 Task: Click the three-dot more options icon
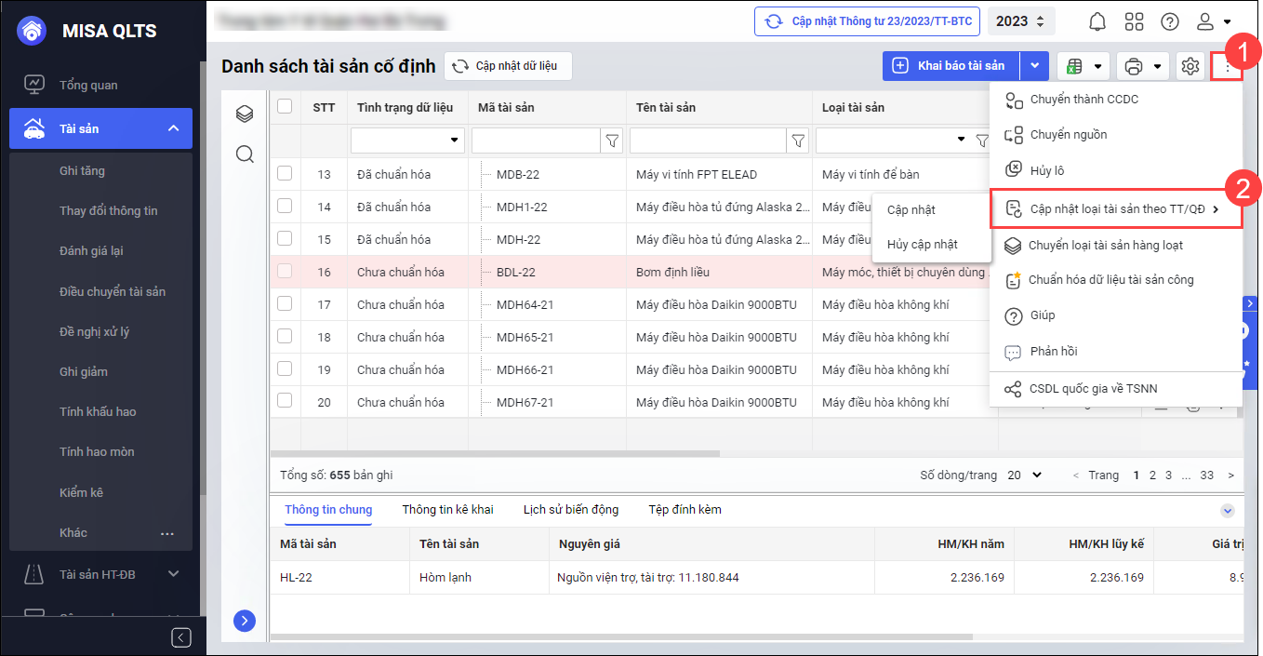(x=1228, y=66)
